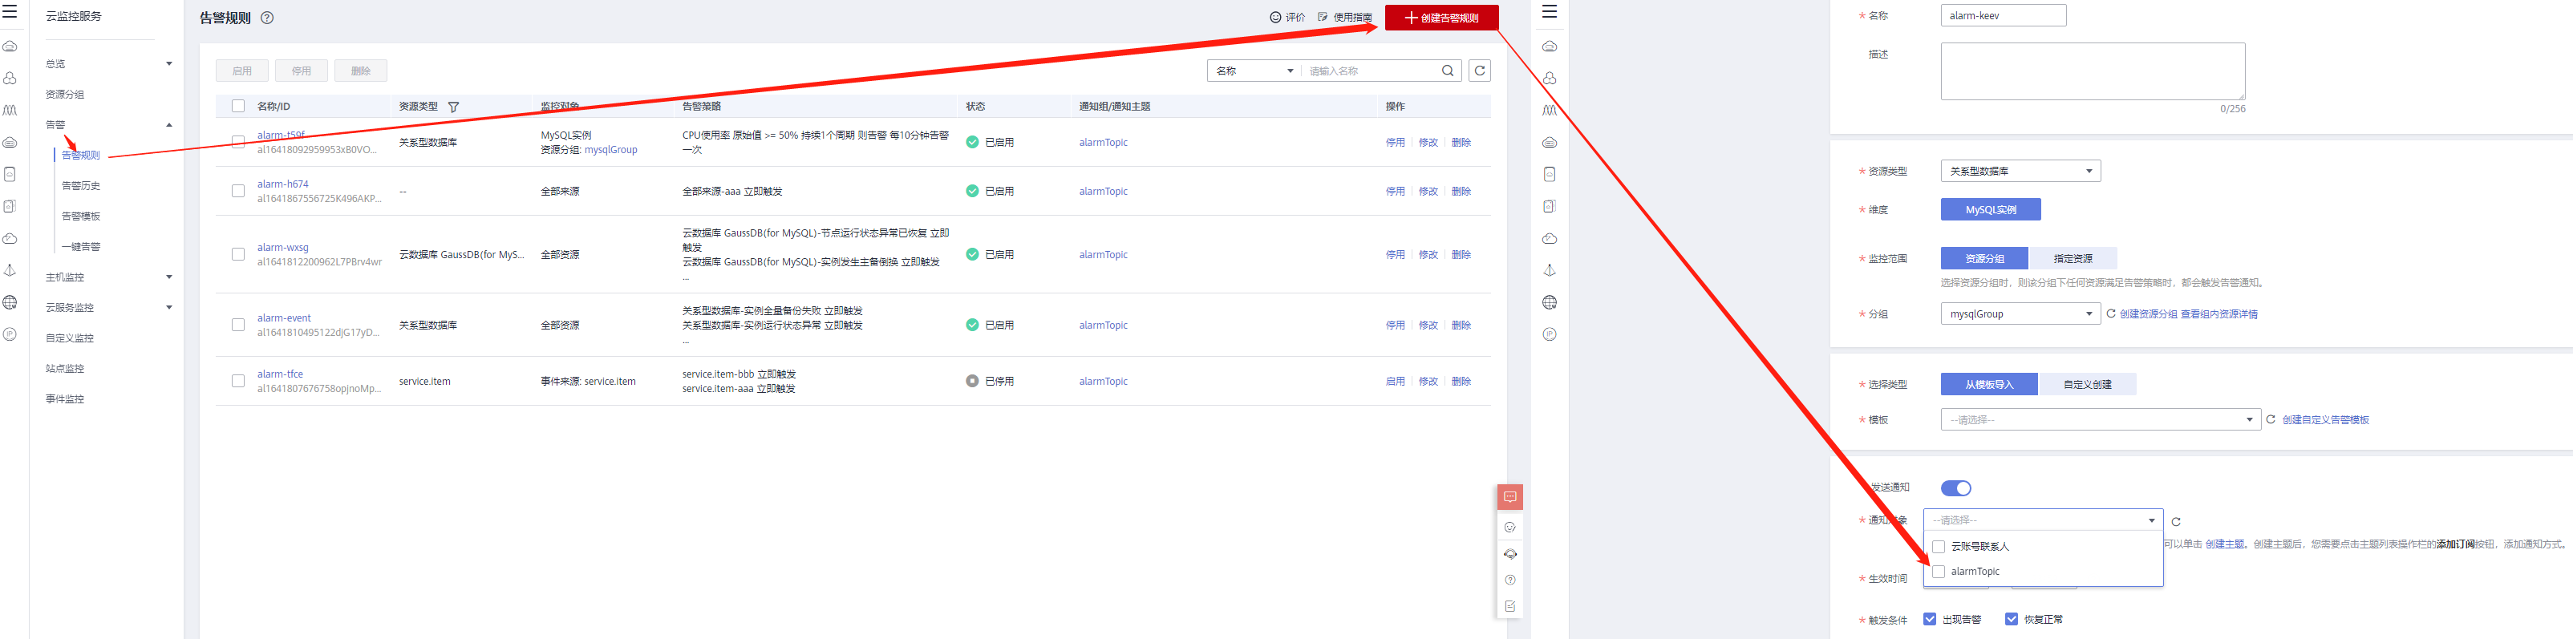Click the 描述 text area

pos(2092,71)
